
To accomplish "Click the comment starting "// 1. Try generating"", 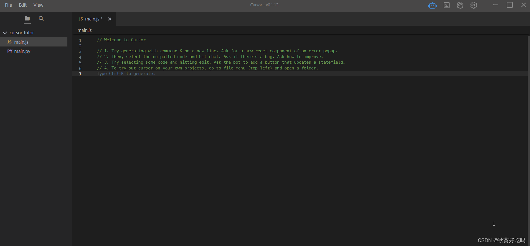I will [x=217, y=51].
